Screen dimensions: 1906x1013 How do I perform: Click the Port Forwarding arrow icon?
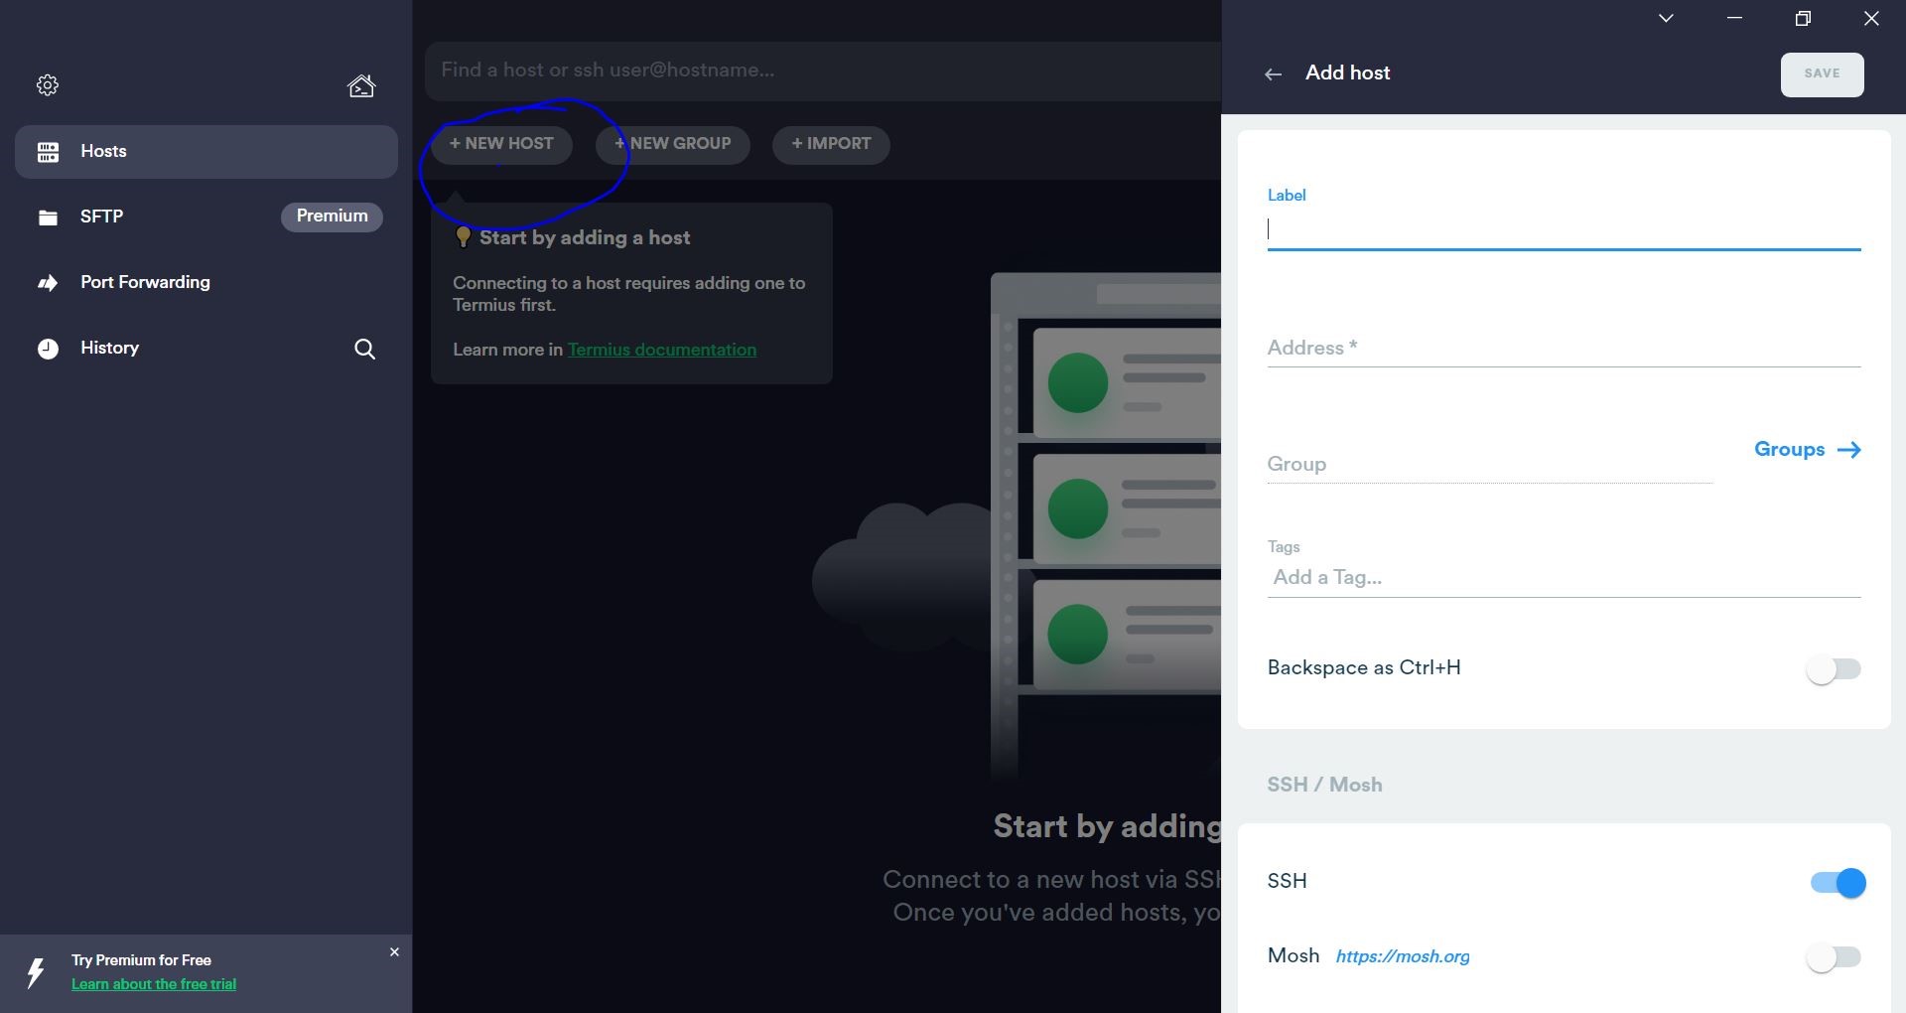pyautogui.click(x=48, y=283)
